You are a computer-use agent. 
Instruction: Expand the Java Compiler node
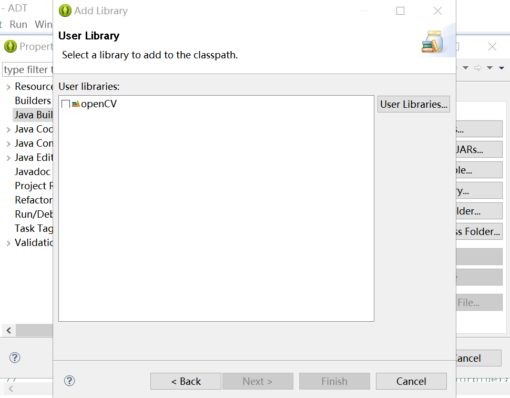[8, 144]
